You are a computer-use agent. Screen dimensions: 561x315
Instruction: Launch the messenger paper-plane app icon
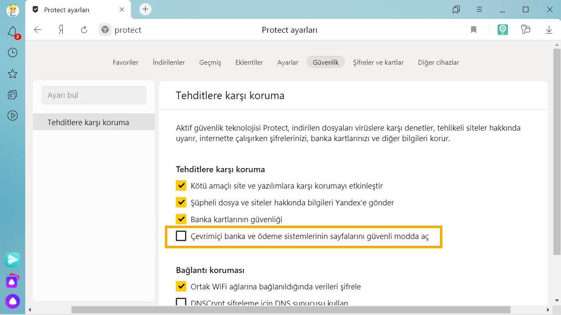[13, 260]
